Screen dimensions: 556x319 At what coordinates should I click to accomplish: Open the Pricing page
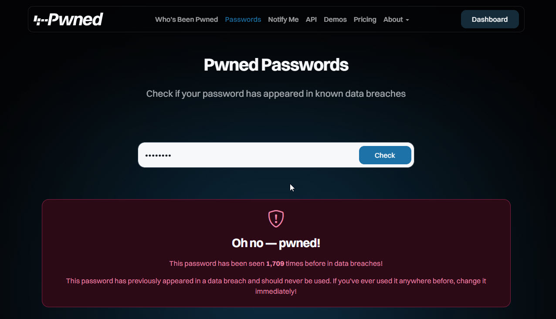click(365, 20)
